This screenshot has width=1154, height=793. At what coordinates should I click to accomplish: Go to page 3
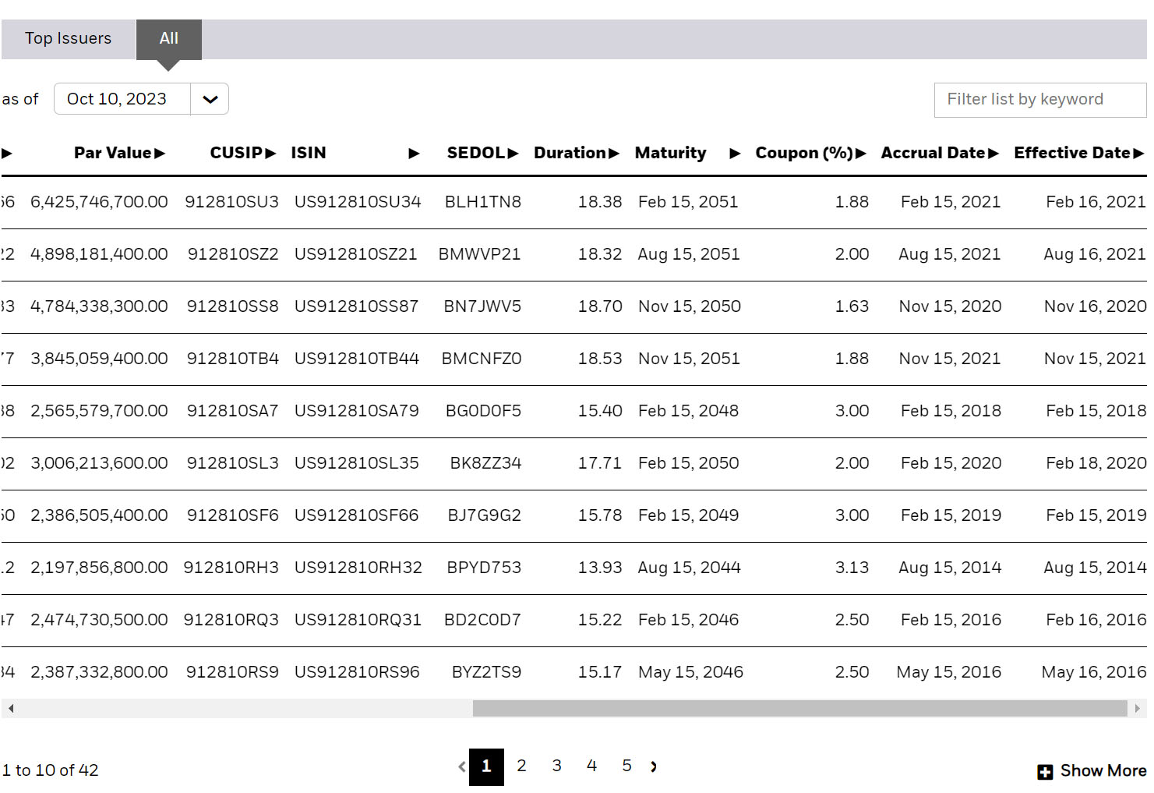coord(556,766)
